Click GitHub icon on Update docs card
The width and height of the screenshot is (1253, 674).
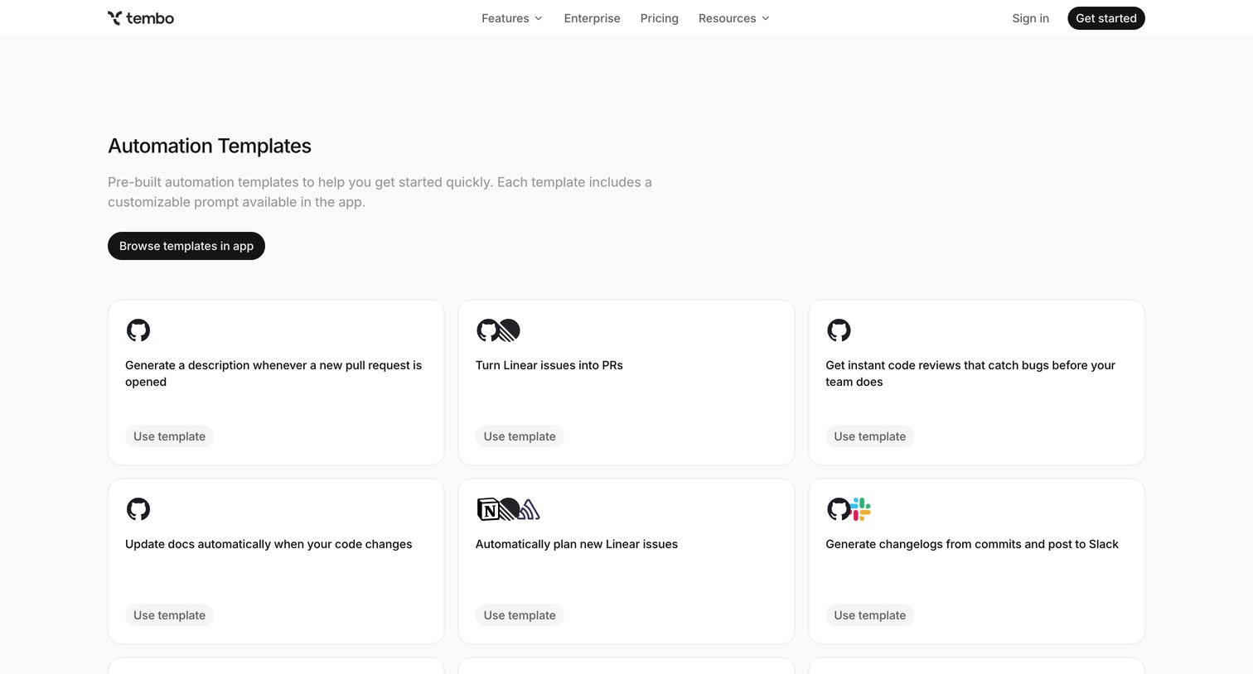click(x=138, y=509)
